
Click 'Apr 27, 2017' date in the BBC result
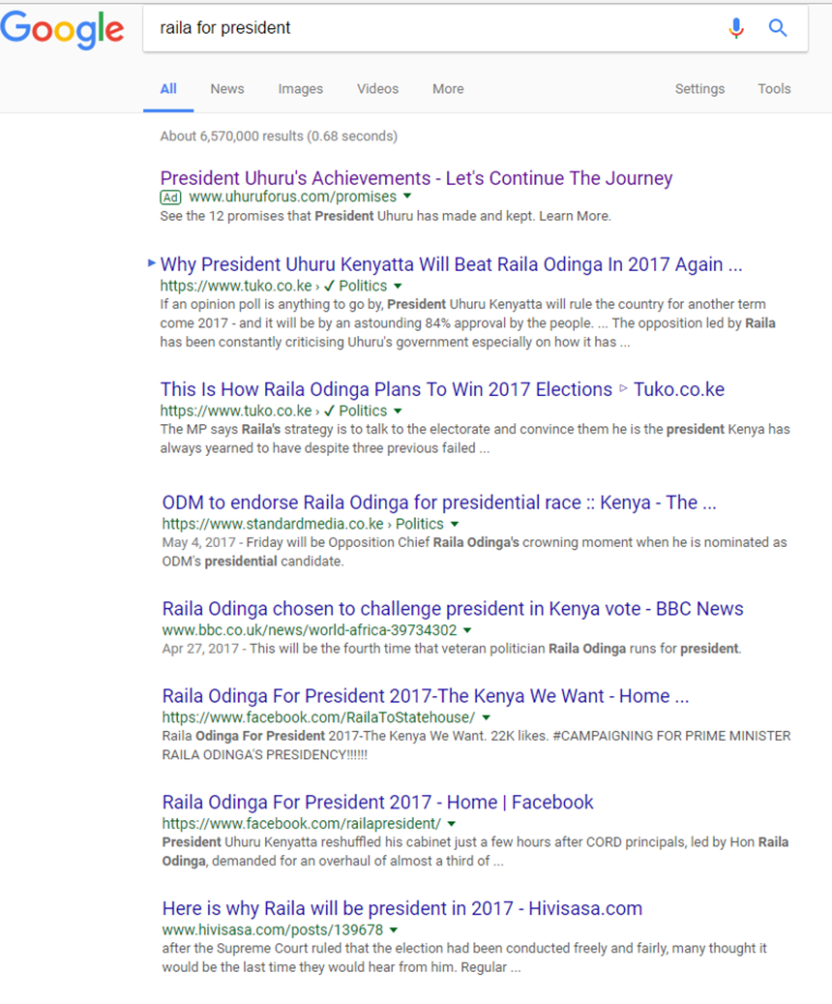200,650
